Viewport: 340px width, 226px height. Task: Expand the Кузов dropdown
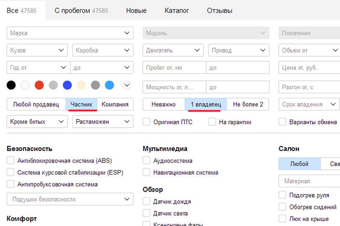coord(37,51)
